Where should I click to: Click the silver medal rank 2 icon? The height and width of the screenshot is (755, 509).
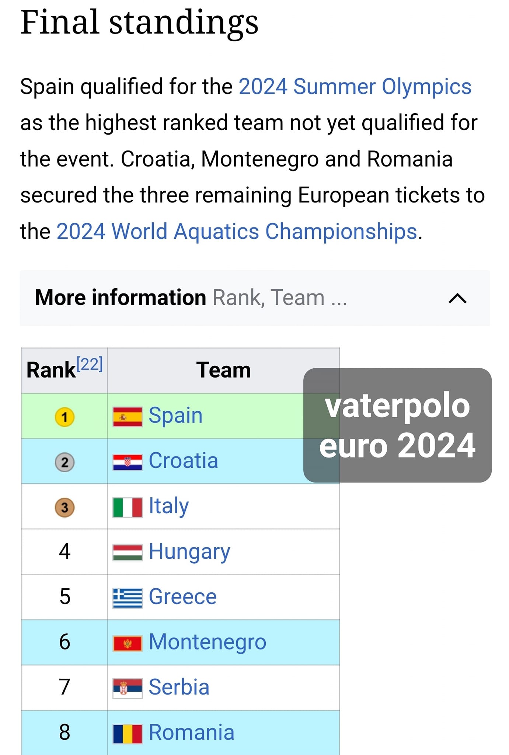click(x=65, y=462)
